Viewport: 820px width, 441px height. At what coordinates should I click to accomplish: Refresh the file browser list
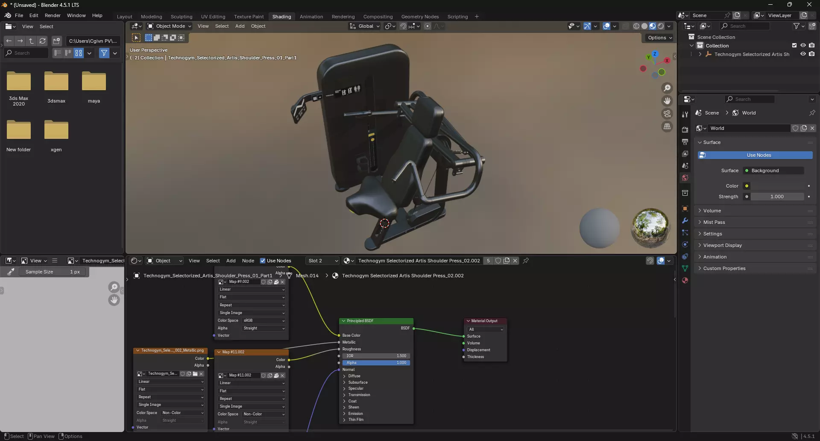tap(42, 41)
